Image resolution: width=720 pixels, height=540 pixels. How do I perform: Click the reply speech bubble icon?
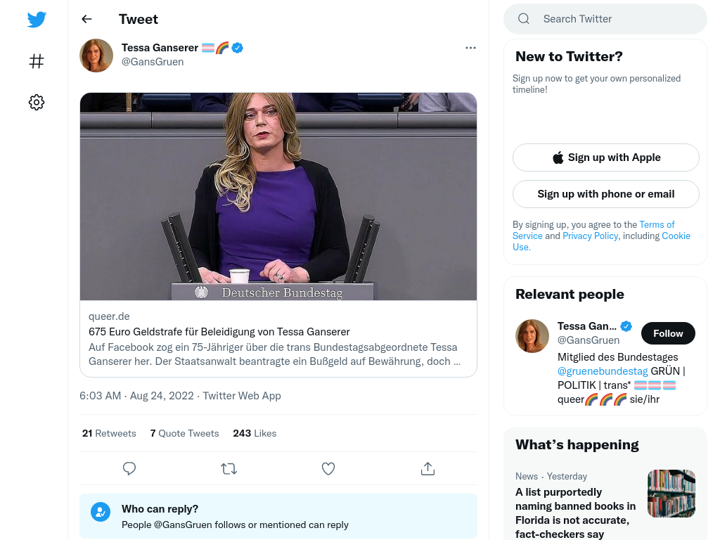pyautogui.click(x=129, y=468)
